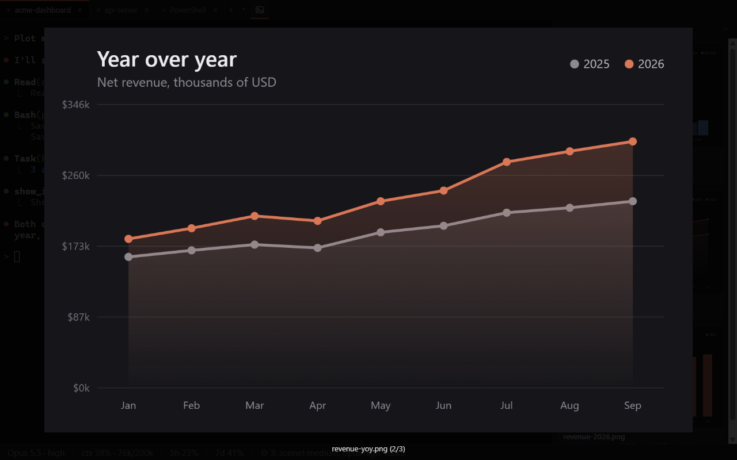Viewport: 737px width, 460px height.
Task: Click the 2025 data point for May
Action: click(381, 232)
